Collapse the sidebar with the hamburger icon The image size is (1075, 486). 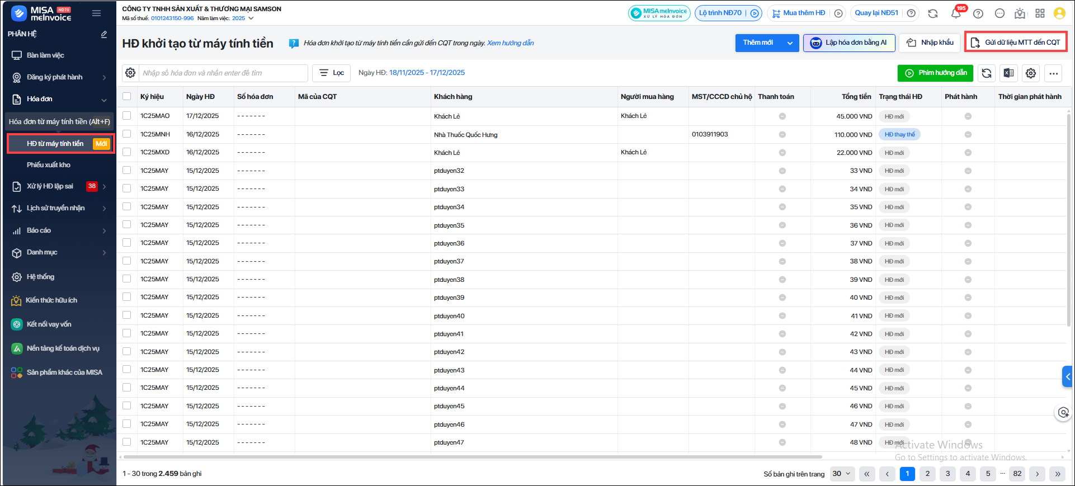96,13
